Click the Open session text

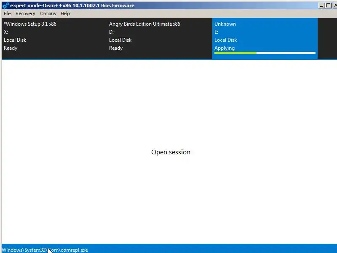[x=171, y=152]
